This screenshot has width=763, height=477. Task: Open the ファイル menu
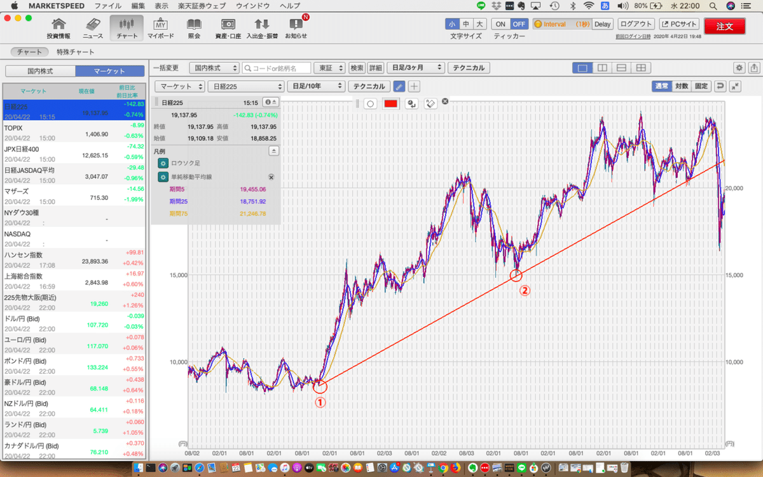108,6
